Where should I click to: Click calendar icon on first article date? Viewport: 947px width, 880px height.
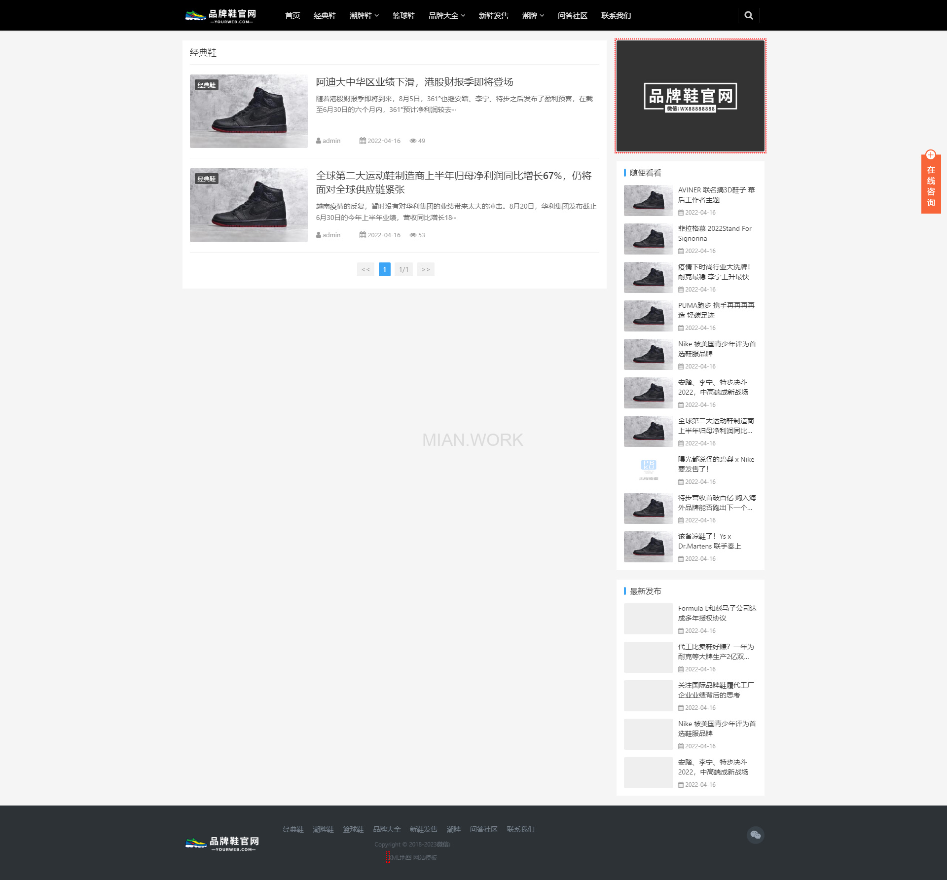pos(363,141)
